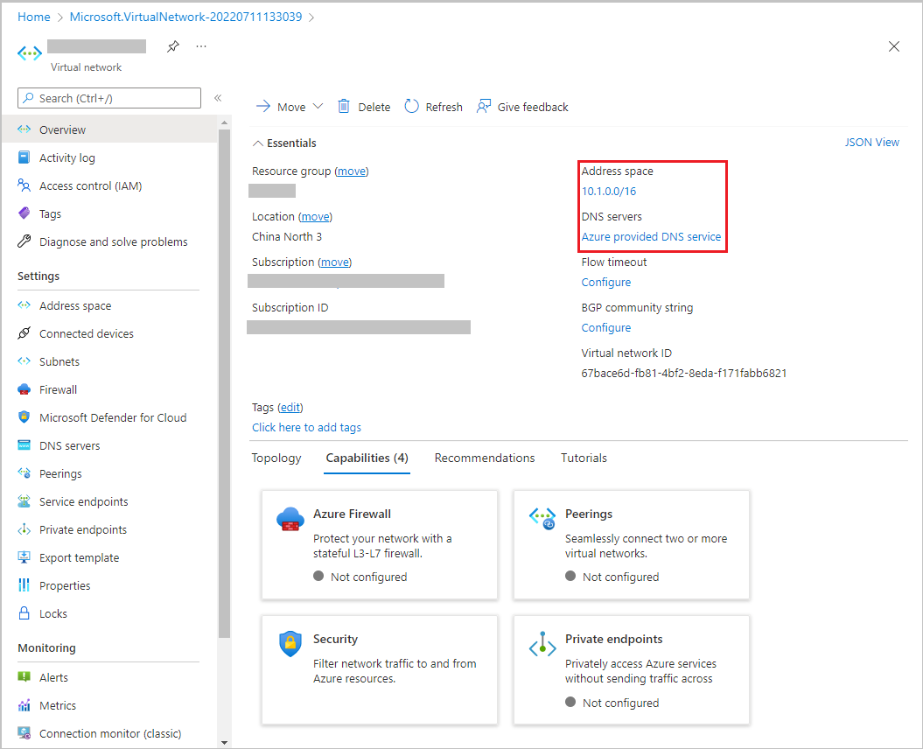The image size is (923, 749).
Task: Click the sidebar scroll down arrow
Action: 224,743
